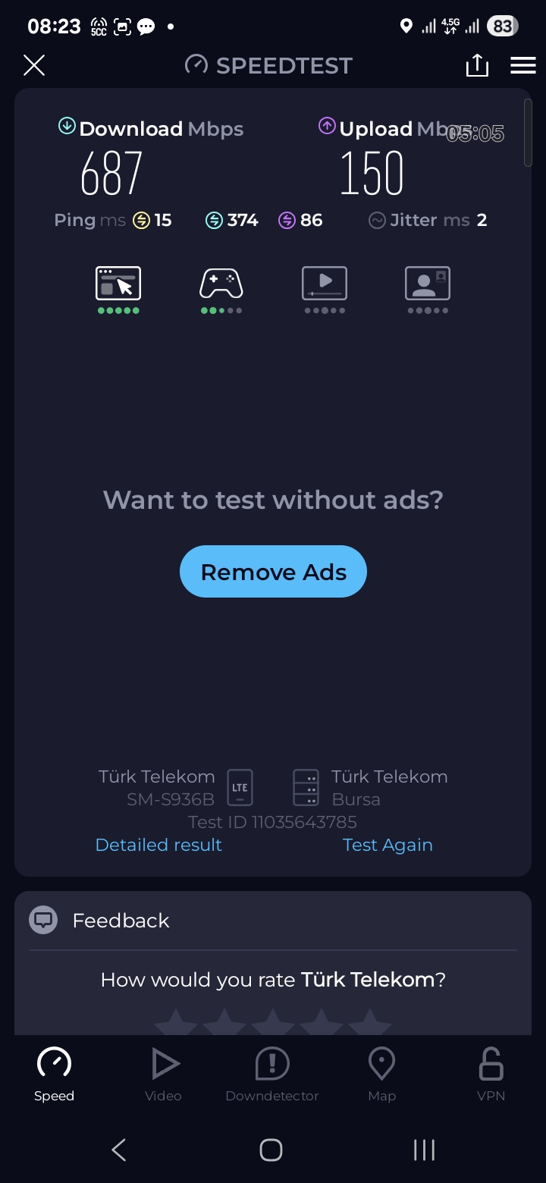Image resolution: width=546 pixels, height=1183 pixels.
Task: Tap the LTE phone connection icon
Action: click(240, 787)
